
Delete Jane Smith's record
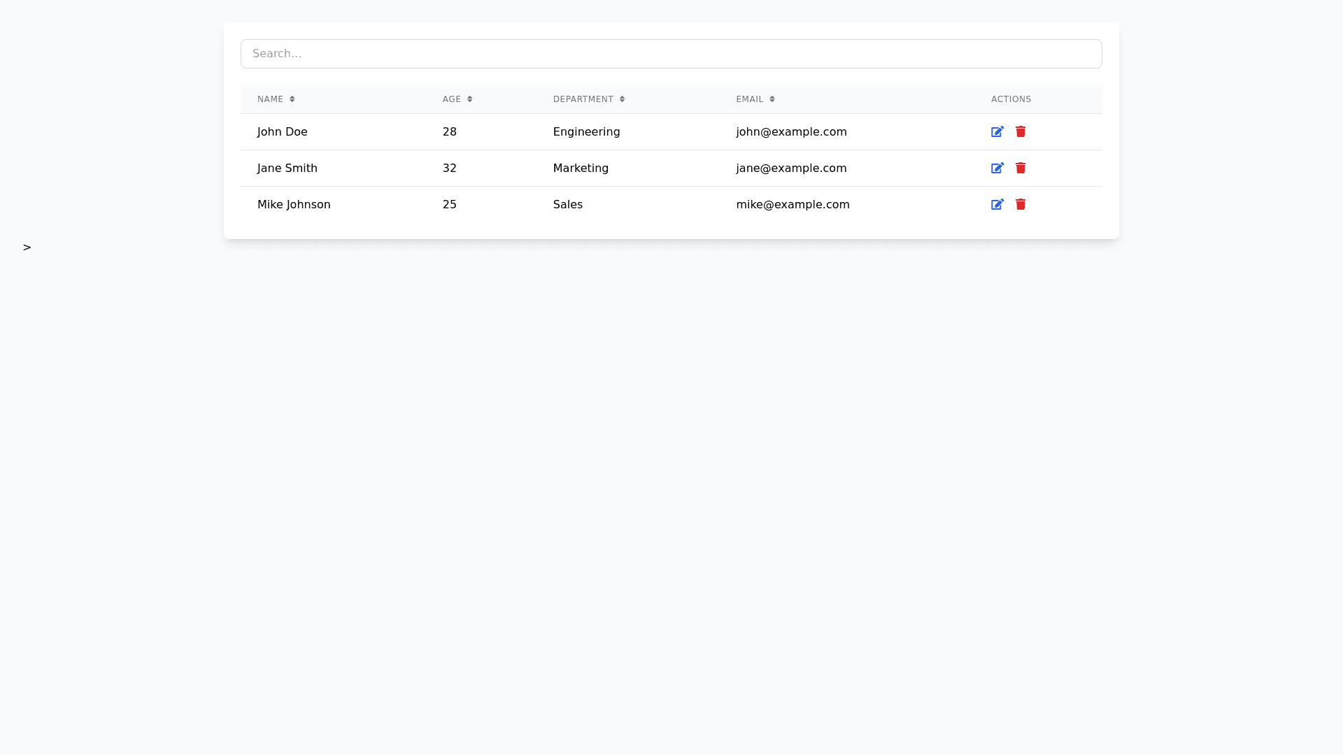click(1021, 168)
